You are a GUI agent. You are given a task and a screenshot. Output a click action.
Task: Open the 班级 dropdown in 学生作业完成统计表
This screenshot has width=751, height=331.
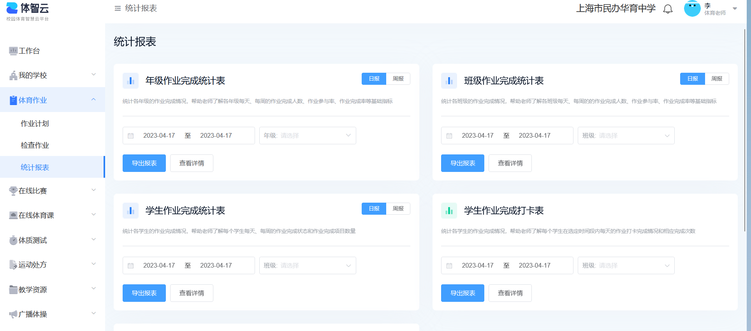click(308, 266)
